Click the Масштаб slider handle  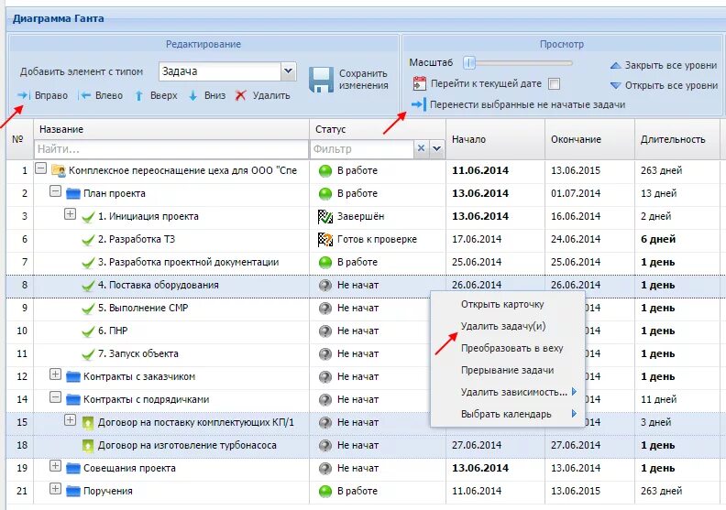(469, 62)
